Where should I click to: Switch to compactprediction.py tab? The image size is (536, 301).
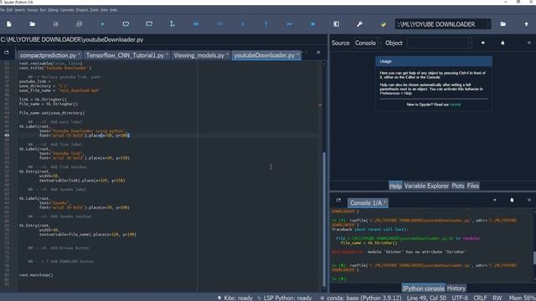coord(49,55)
